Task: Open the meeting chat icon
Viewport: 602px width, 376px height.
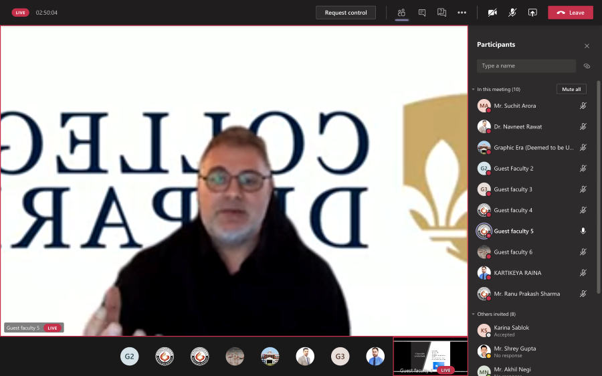Action: (421, 13)
